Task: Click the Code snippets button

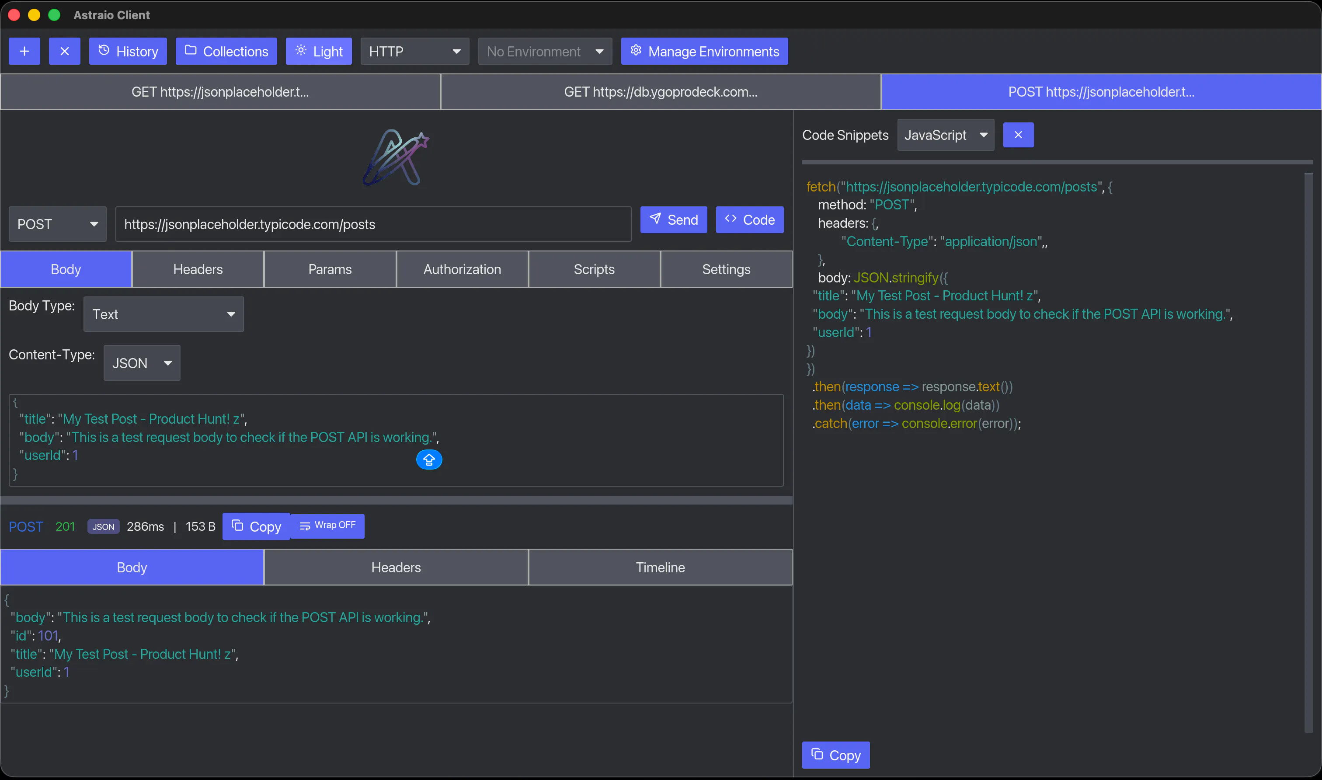Action: [x=749, y=220]
